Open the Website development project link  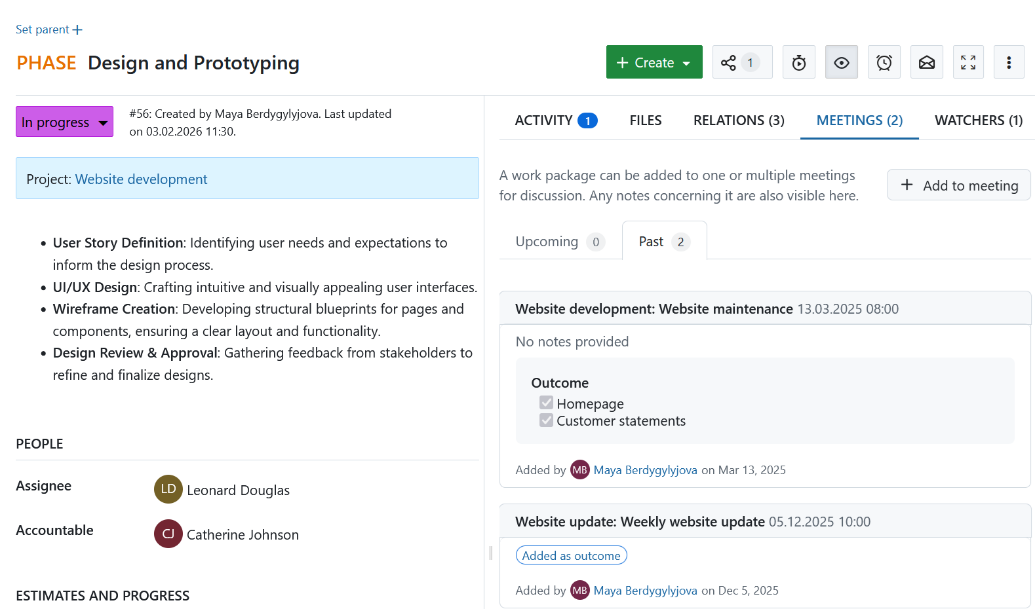click(141, 179)
